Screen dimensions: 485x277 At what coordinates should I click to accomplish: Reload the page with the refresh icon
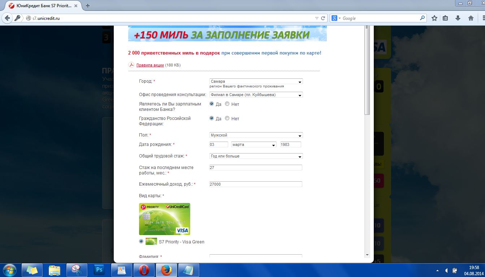(x=323, y=18)
